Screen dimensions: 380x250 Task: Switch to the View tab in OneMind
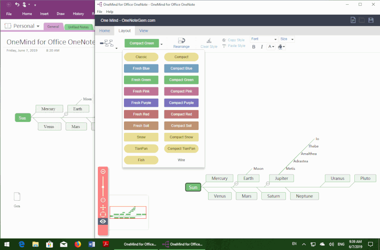pyautogui.click(x=143, y=31)
